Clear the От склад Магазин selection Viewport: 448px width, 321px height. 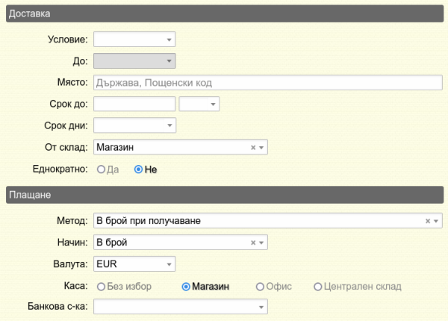253,147
